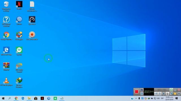Toggle webcam overlay in the recorder panel

click(x=163, y=94)
